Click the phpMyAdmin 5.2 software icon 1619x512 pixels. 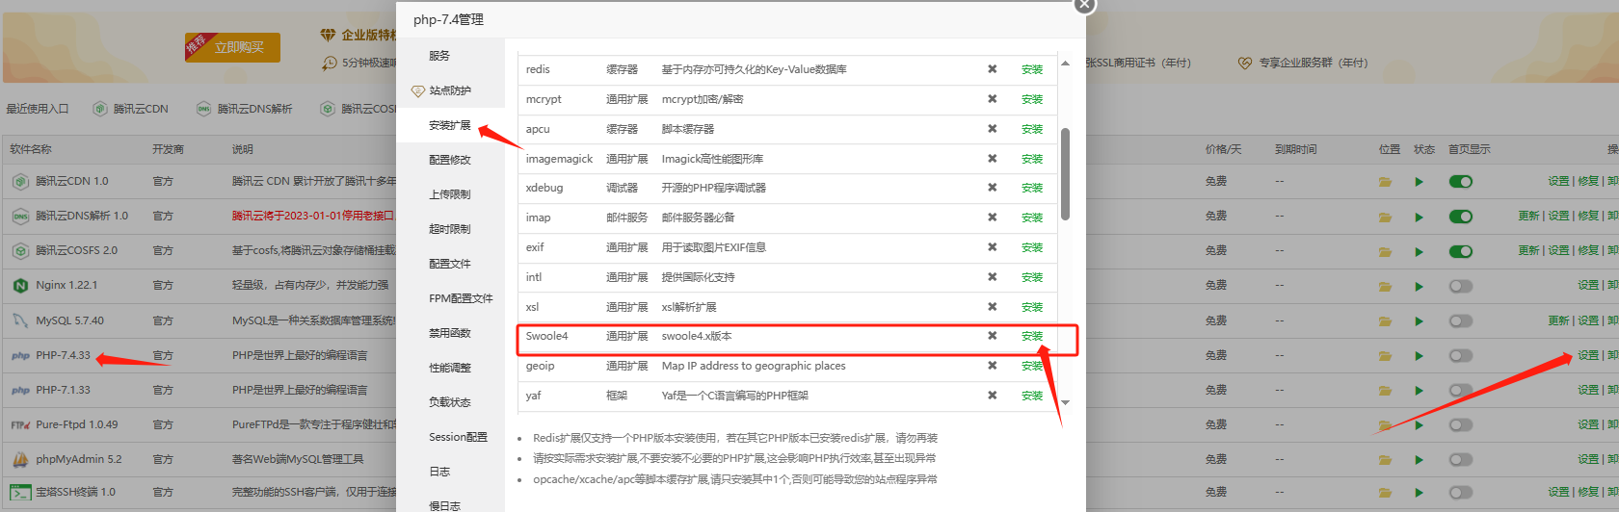(20, 459)
